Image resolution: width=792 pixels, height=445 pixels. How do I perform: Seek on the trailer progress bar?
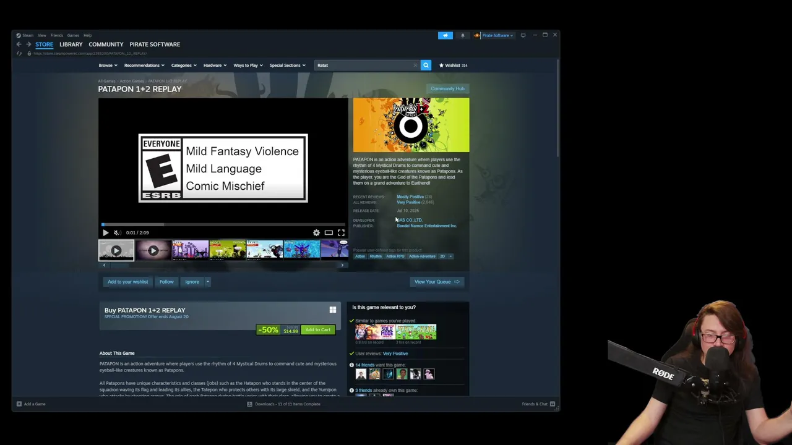pyautogui.click(x=223, y=225)
